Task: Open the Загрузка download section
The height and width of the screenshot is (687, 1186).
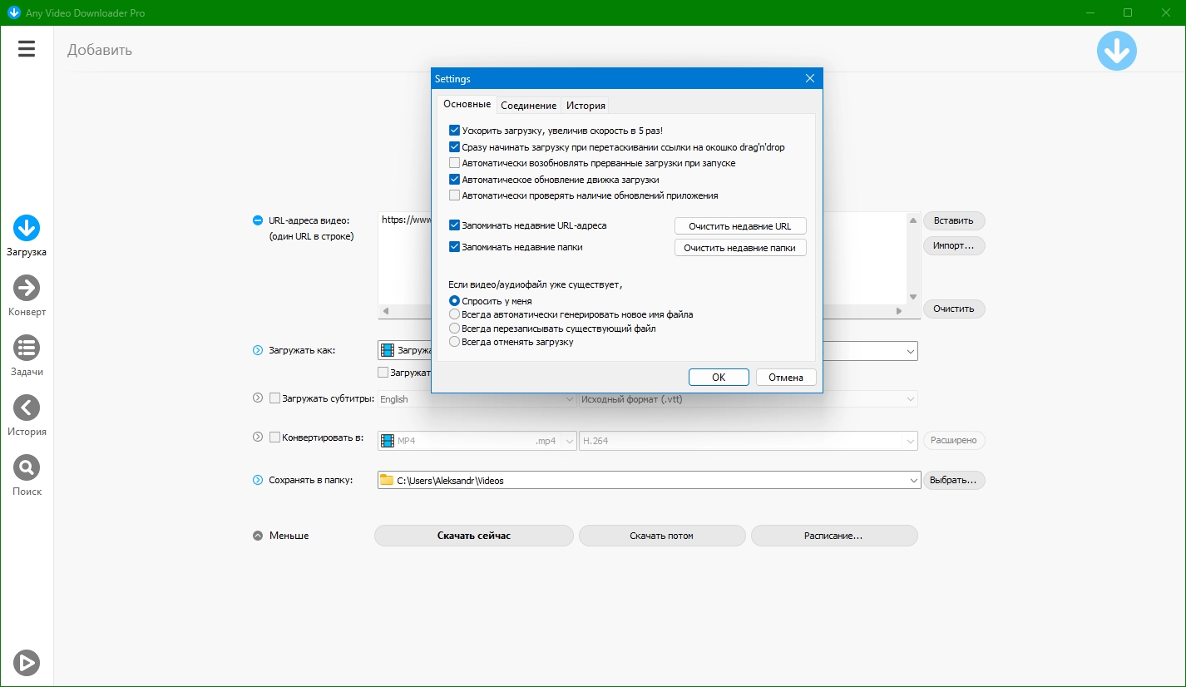Action: (27, 236)
